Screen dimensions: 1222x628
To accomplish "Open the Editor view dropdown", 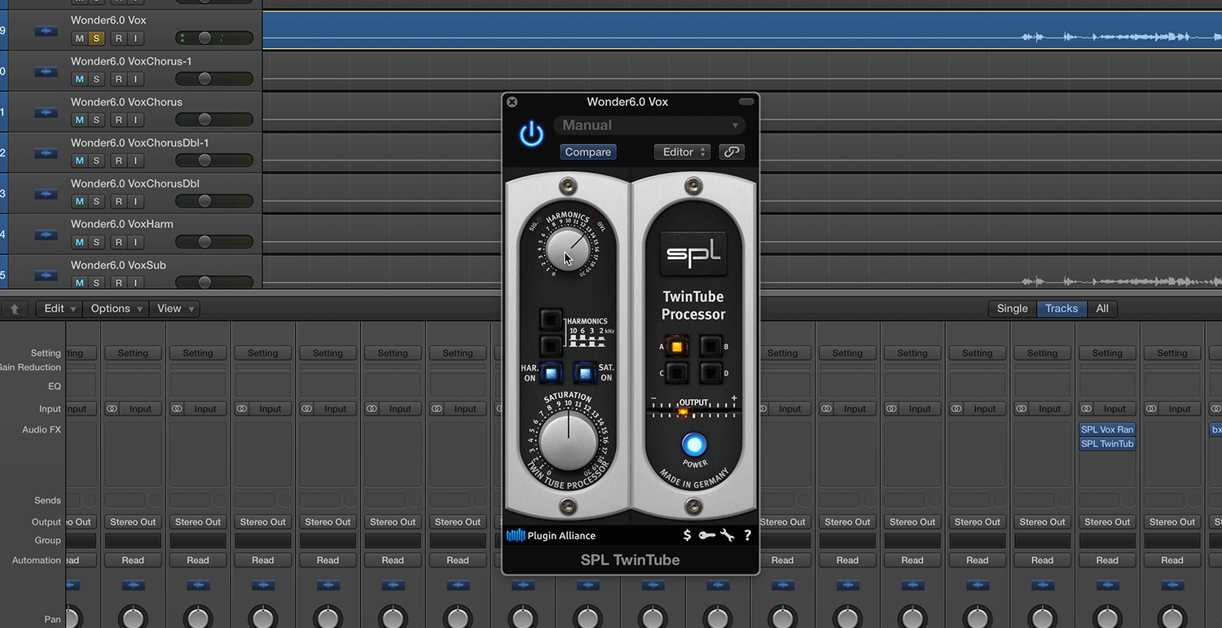I will tap(682, 152).
